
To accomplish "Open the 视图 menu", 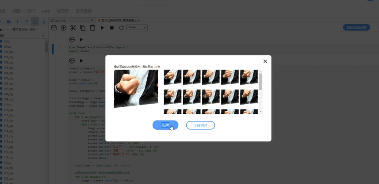I will pos(16,11).
